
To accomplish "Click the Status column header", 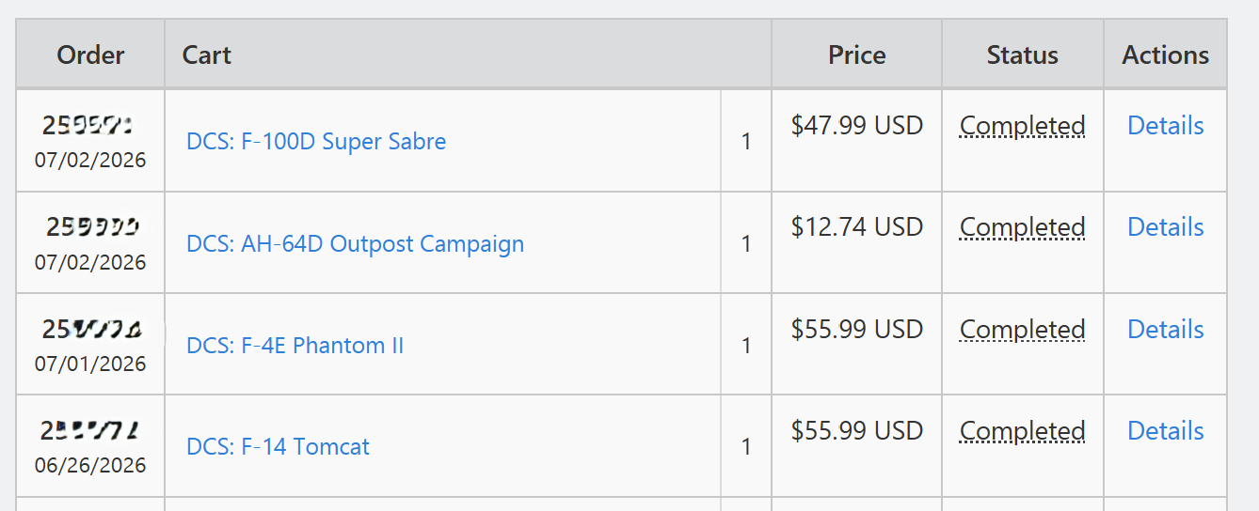I will point(1022,54).
